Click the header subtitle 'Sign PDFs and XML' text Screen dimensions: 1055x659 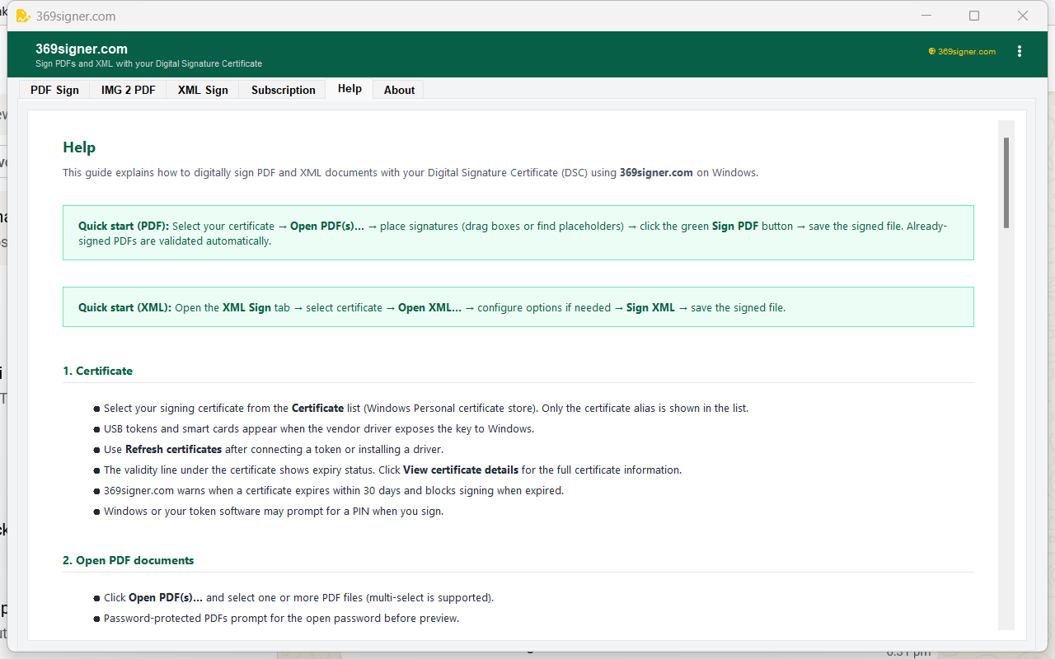(148, 63)
